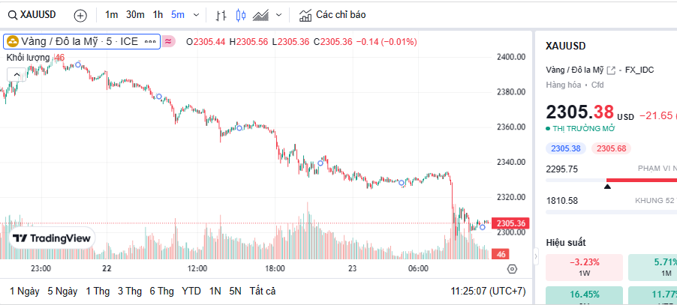Image resolution: width=677 pixels, height=305 pixels.
Task: Switch to the 1h interval
Action: [x=158, y=15]
